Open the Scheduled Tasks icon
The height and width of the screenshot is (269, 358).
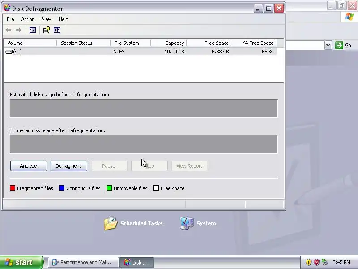111,223
